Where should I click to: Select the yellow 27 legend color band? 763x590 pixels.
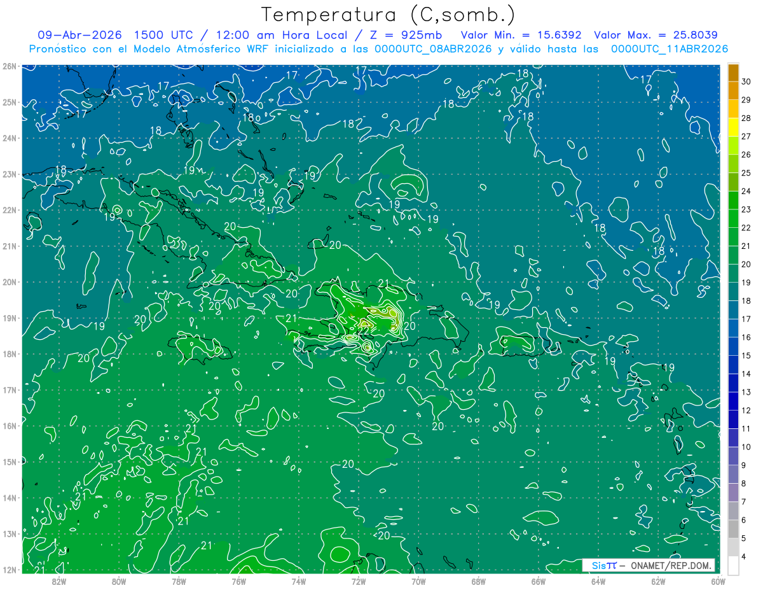coord(733,127)
